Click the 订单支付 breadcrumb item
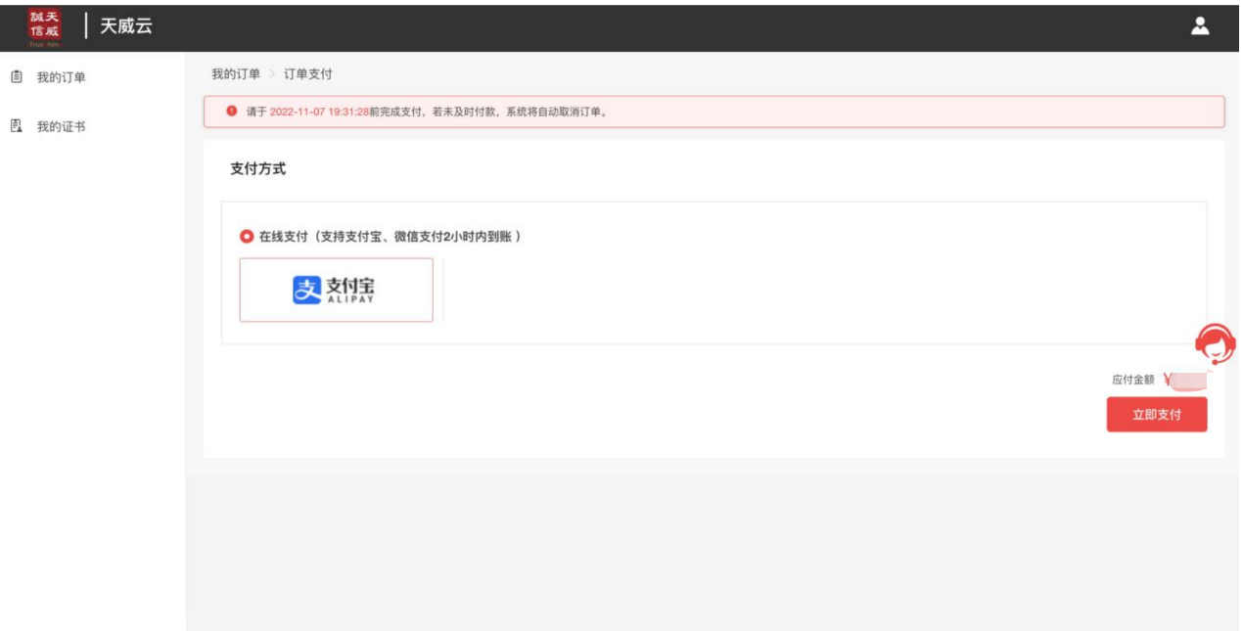 (x=308, y=74)
